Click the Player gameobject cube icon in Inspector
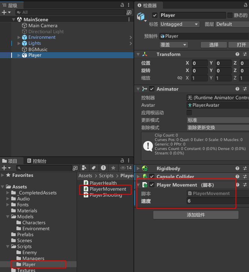Image resolution: width=249 pixels, height=272 pixels. 141,16
